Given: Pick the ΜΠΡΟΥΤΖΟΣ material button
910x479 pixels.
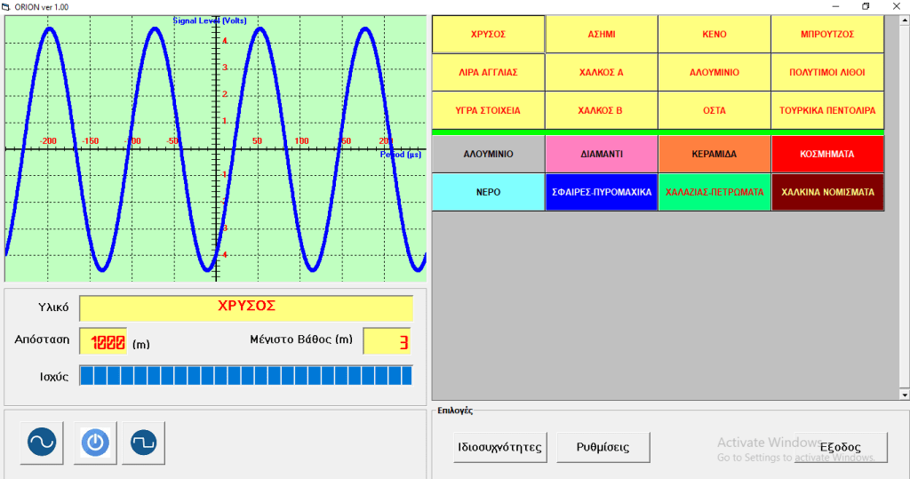Looking at the screenshot, I should tap(827, 35).
